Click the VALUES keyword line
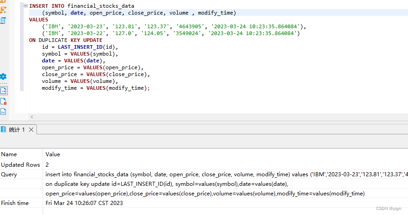 click(x=39, y=20)
